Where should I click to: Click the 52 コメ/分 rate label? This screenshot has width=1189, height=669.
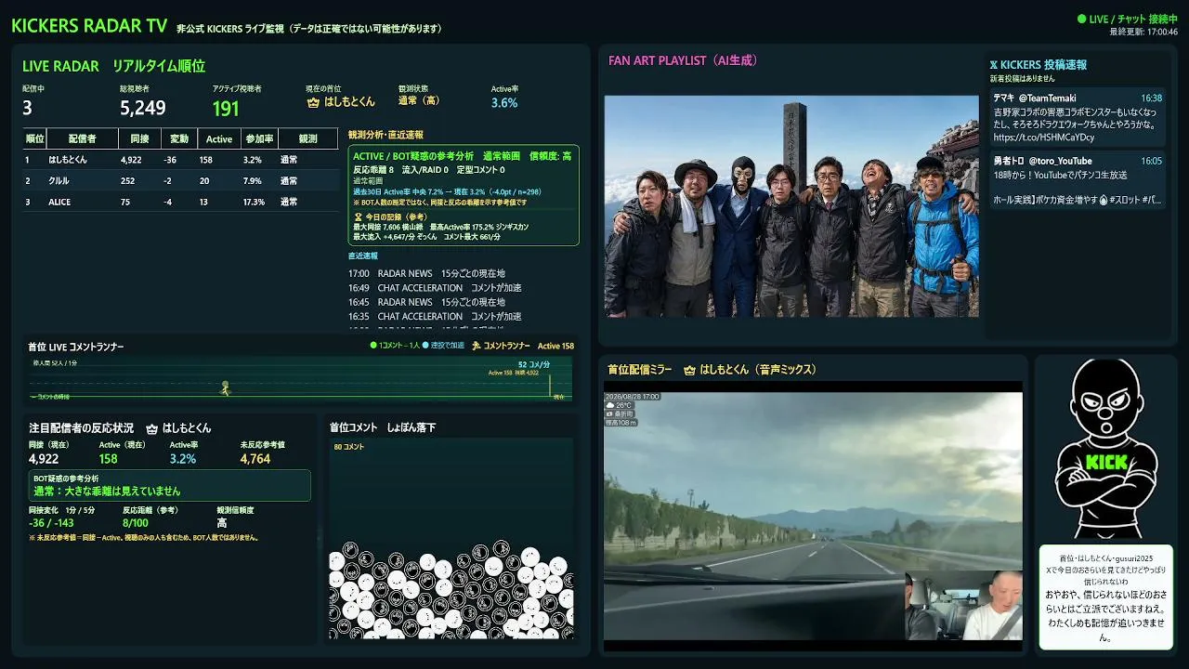(x=535, y=365)
